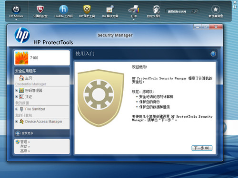
Task: Expand the 密码管理器 tree node
Action: point(17,90)
